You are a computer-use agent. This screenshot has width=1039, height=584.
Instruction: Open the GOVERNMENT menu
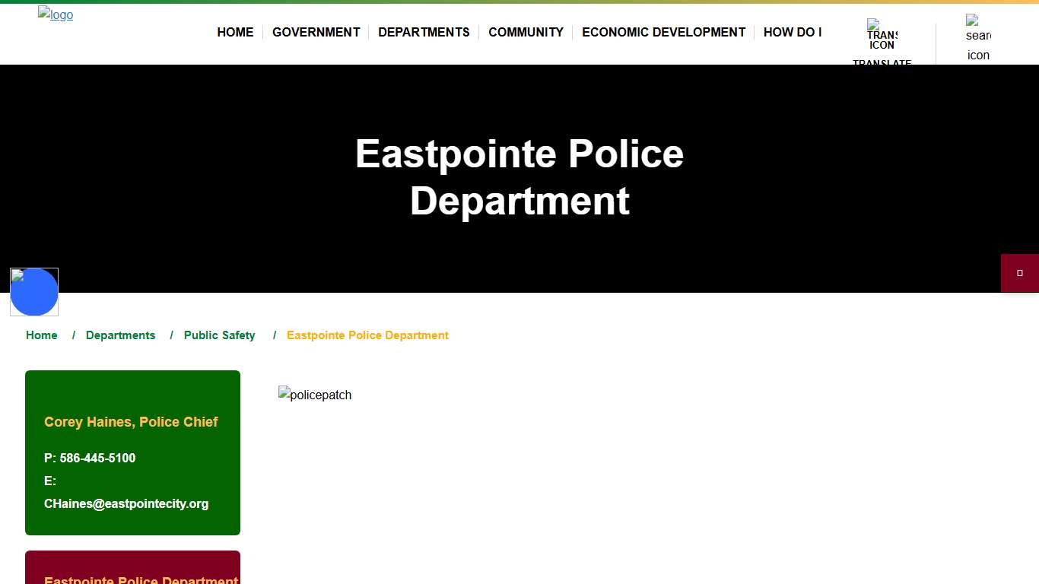click(x=316, y=32)
